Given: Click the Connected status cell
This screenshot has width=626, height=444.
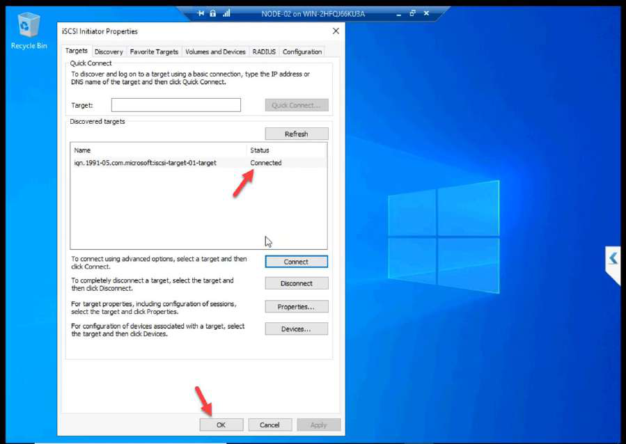Looking at the screenshot, I should [x=266, y=163].
